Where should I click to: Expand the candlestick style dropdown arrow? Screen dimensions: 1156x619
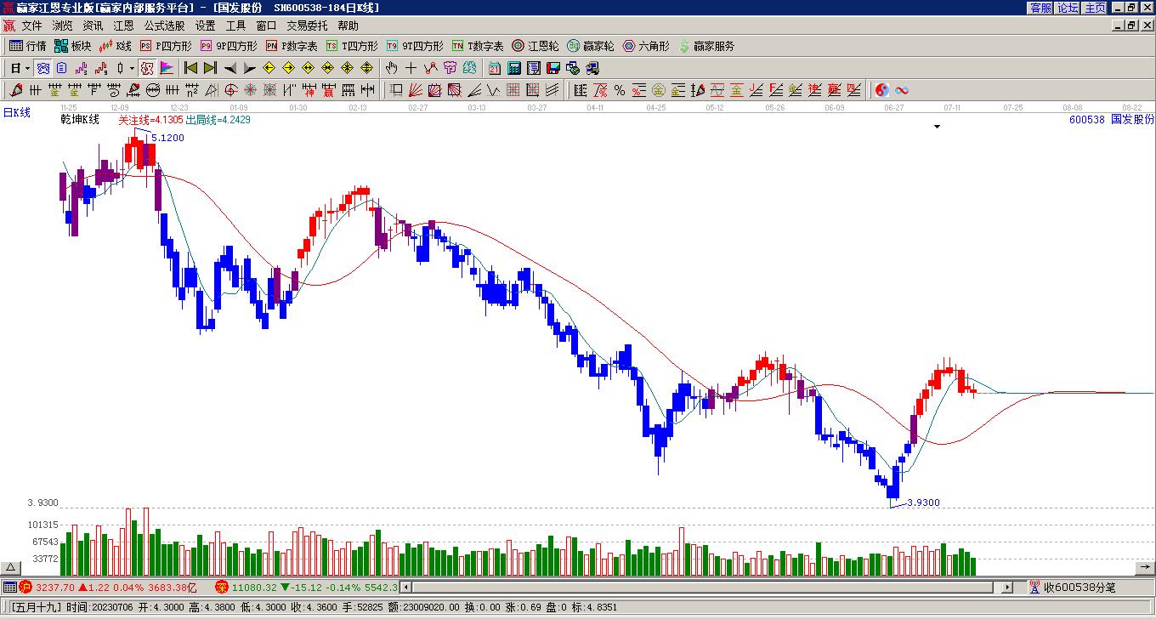click(x=132, y=68)
